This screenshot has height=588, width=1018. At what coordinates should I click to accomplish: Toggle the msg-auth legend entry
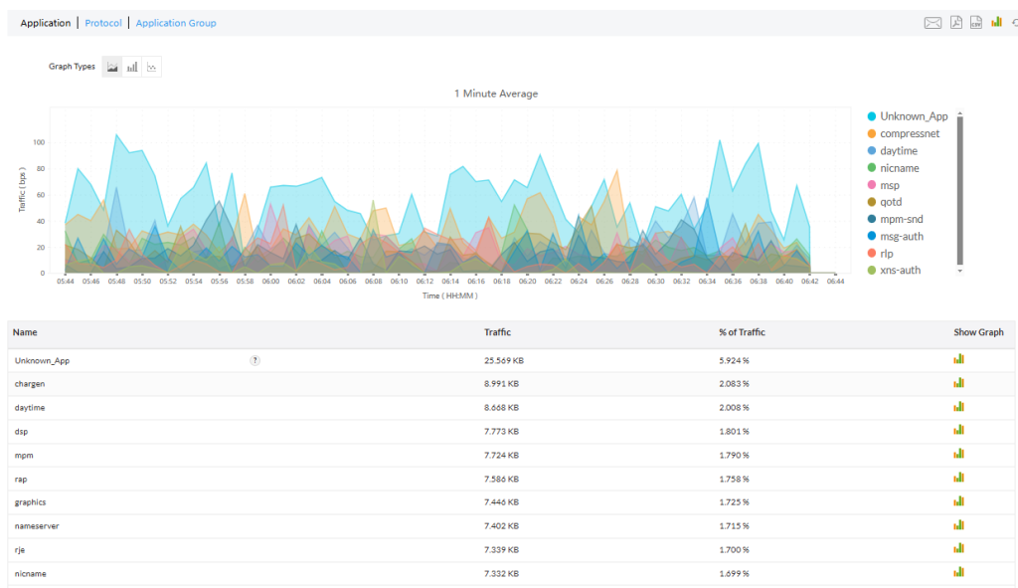coord(907,236)
